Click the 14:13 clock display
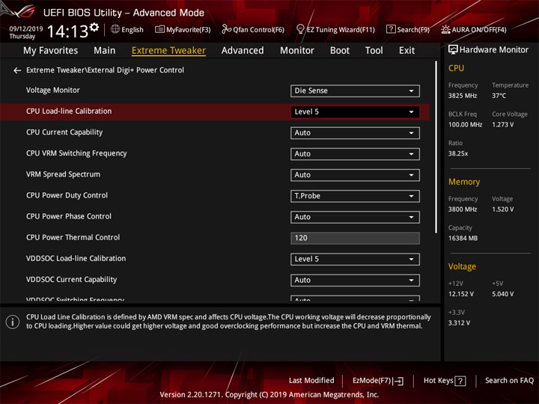539x404 pixels. [67, 31]
